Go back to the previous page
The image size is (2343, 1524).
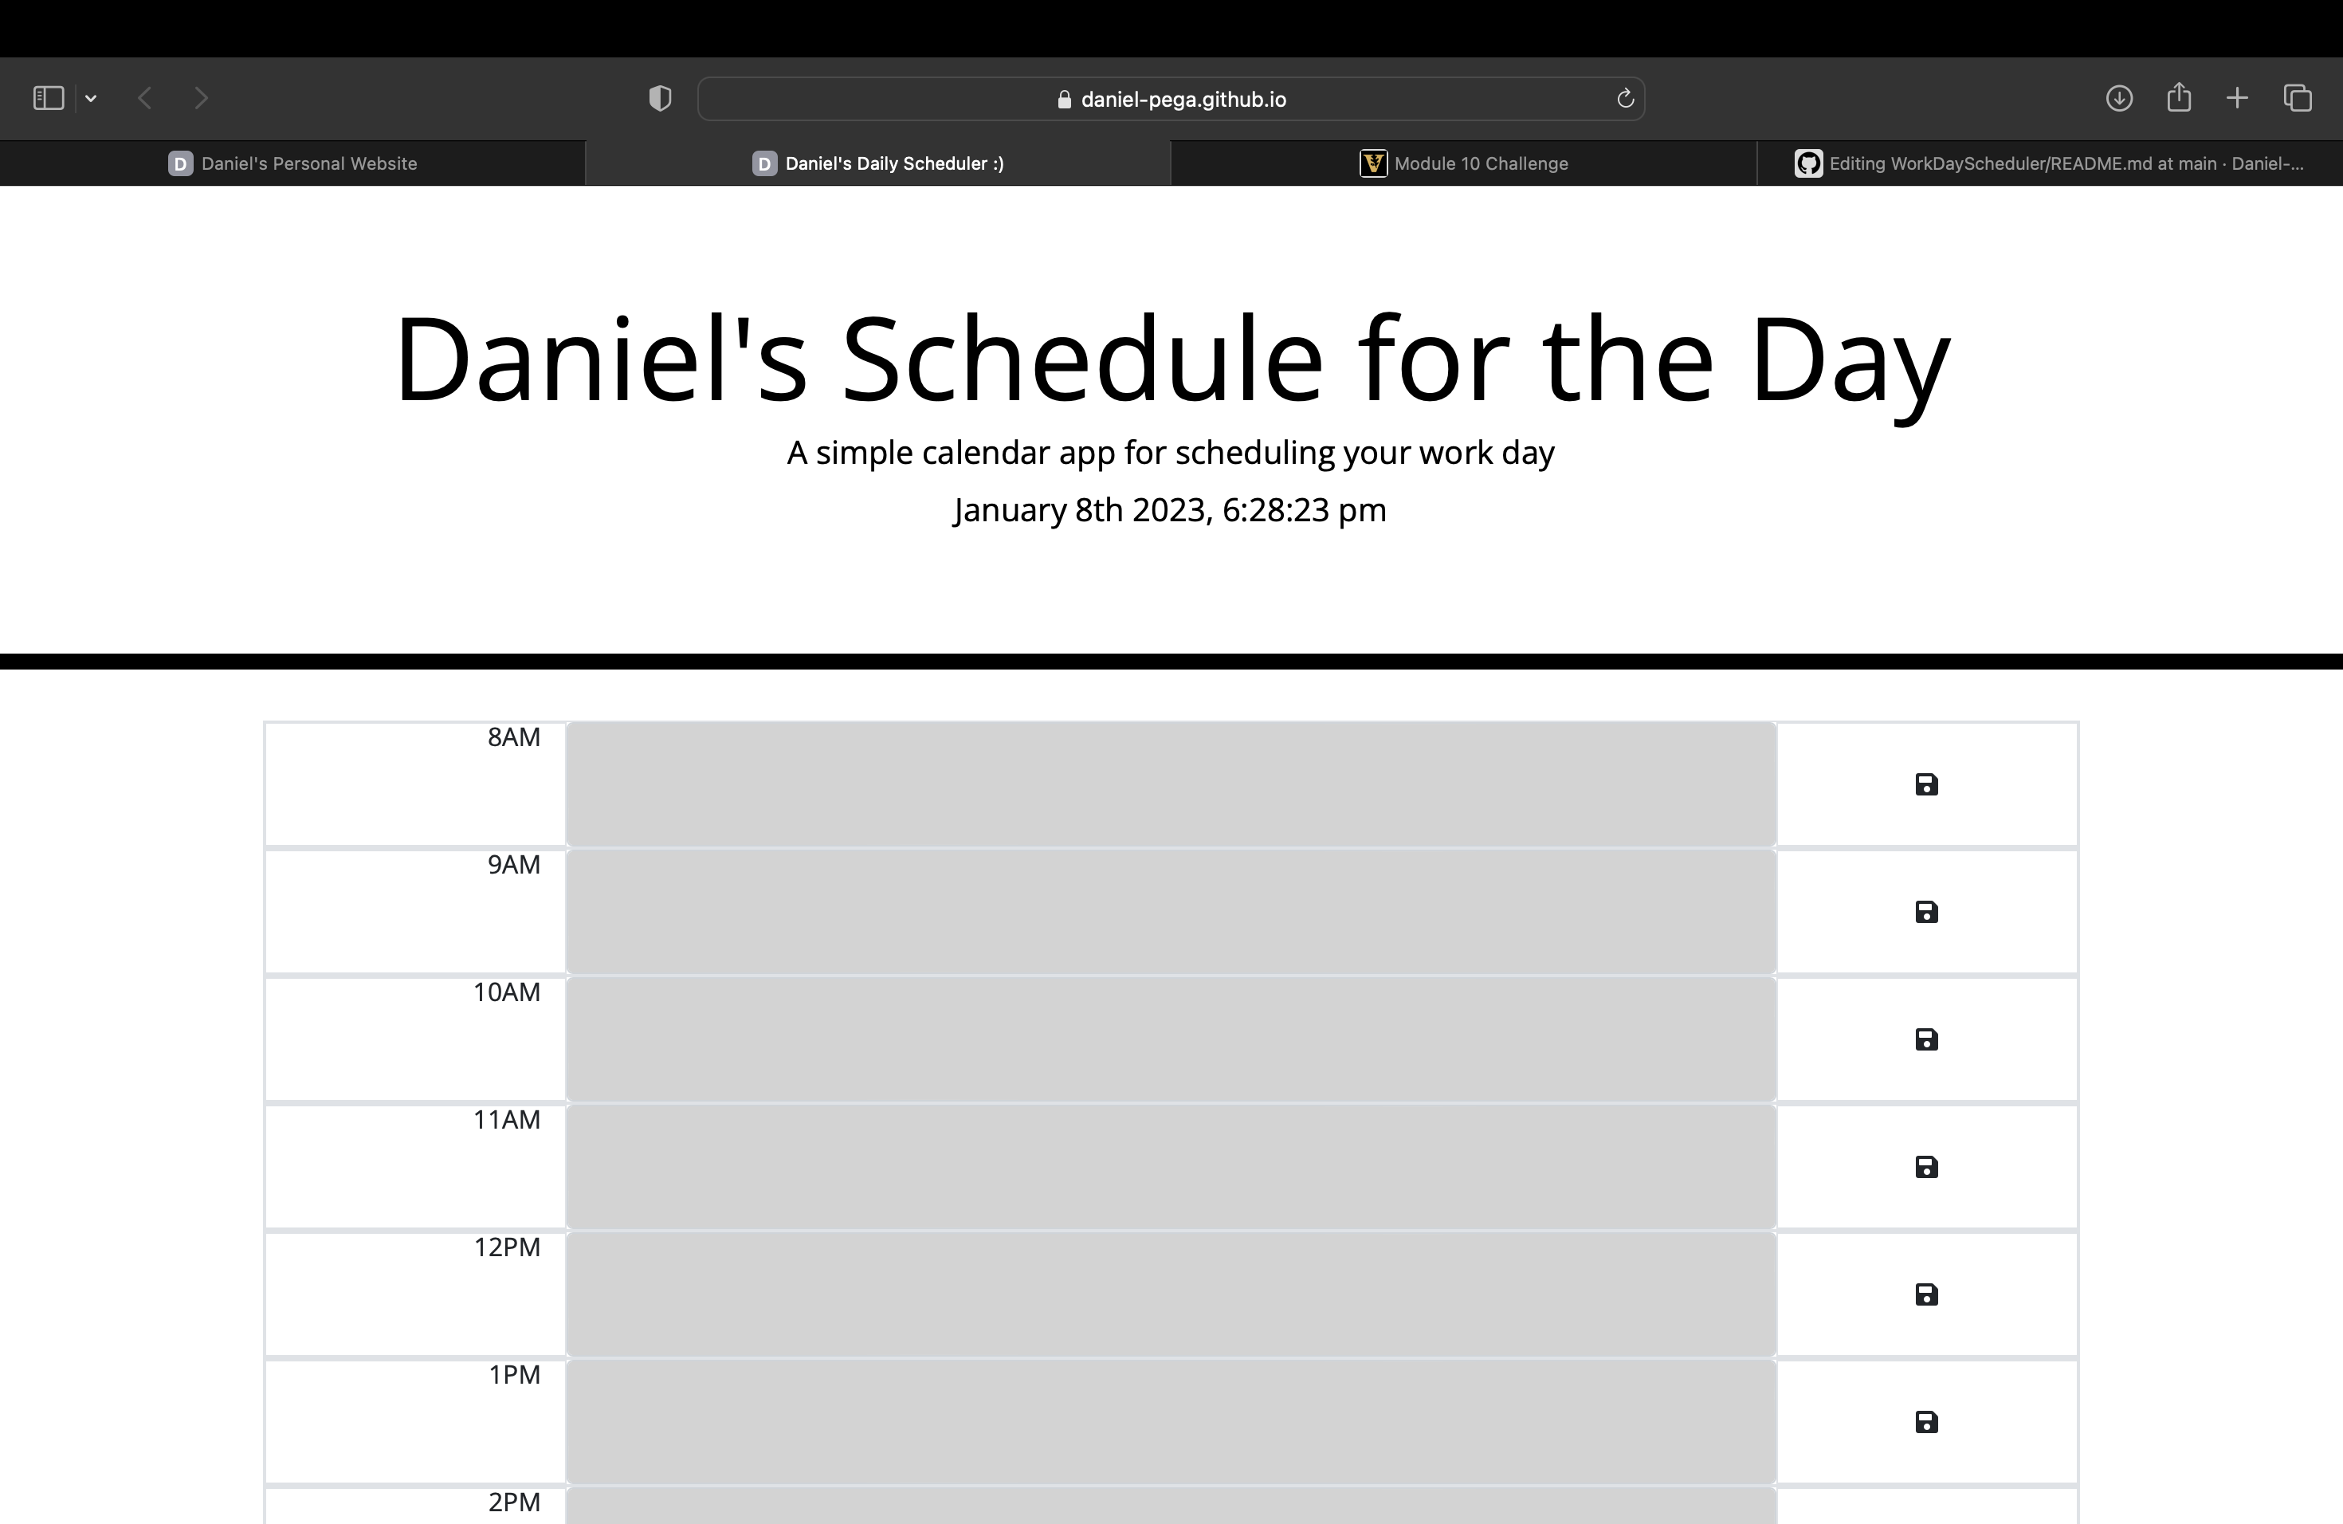pos(145,99)
